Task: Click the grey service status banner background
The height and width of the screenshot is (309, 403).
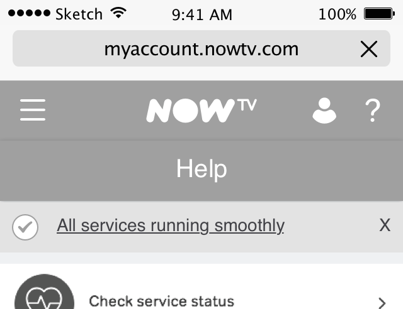Action: point(201,227)
